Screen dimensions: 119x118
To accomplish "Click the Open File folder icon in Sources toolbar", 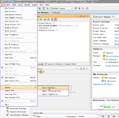I will click(x=45, y=19).
